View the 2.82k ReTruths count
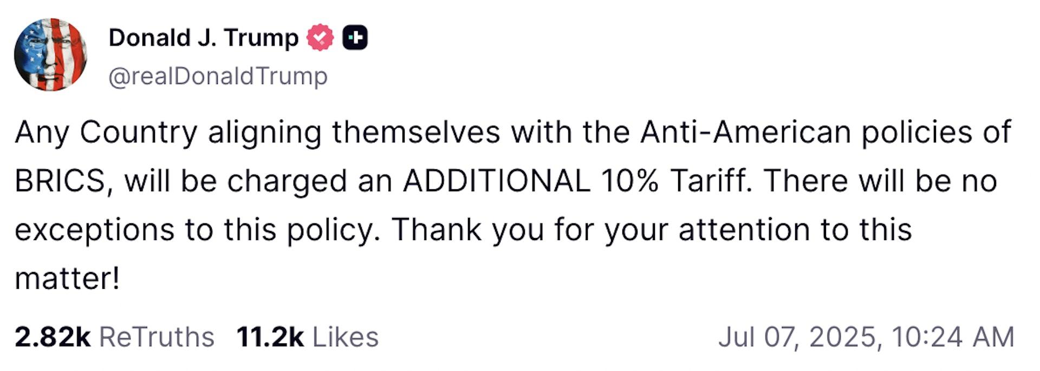The image size is (1040, 371). click(x=53, y=337)
